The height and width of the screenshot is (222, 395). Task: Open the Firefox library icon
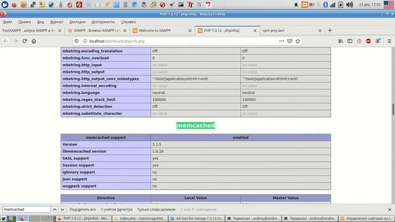[x=341, y=41]
